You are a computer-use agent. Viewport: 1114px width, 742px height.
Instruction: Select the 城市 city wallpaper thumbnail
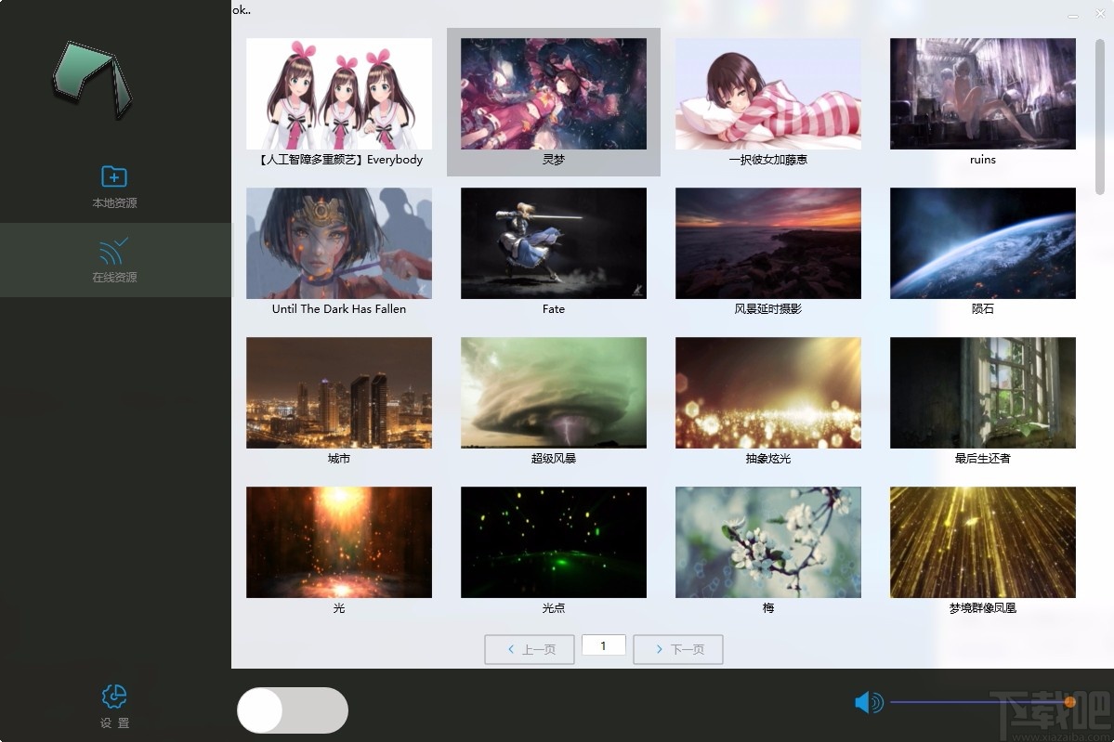tap(339, 393)
